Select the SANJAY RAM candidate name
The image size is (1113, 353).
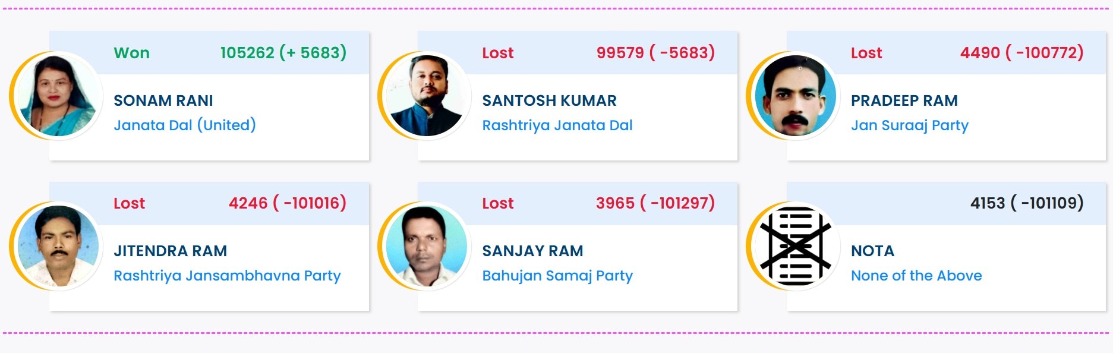coord(532,251)
